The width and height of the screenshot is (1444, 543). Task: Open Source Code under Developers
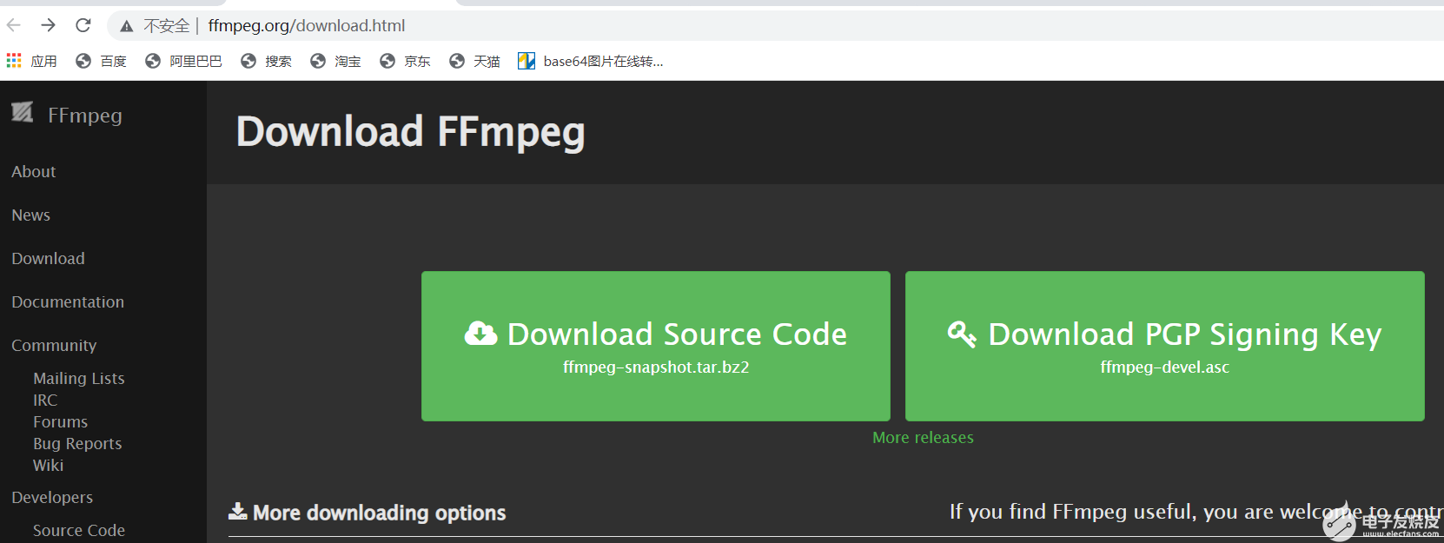pyautogui.click(x=79, y=530)
